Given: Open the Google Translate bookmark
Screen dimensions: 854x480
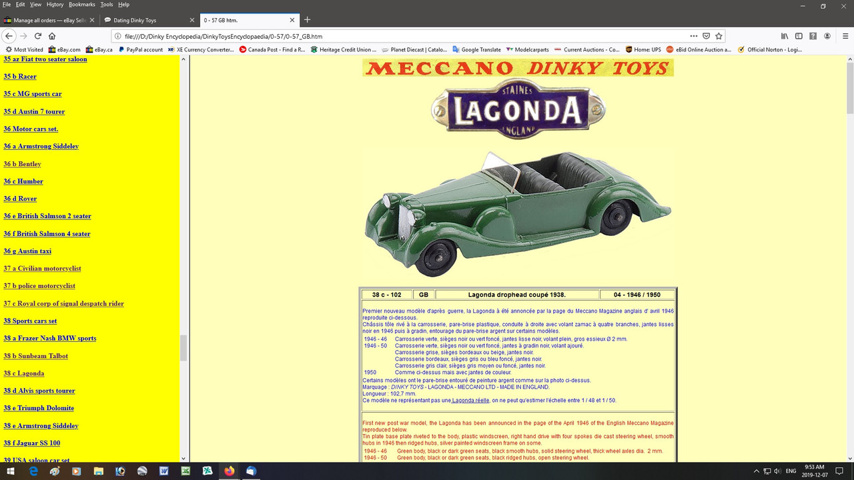Looking at the screenshot, I should coord(476,49).
